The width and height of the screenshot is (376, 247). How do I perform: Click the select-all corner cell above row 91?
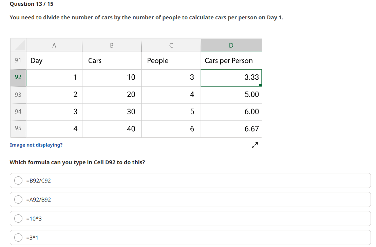tap(18, 45)
